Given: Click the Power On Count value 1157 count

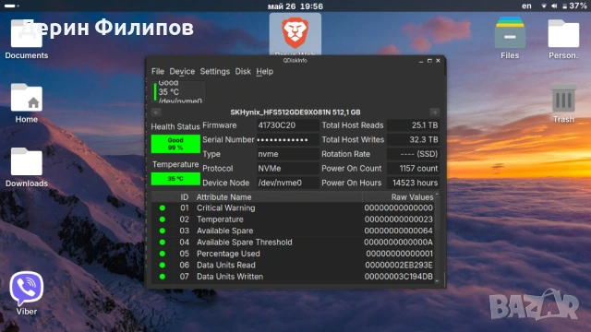Looking at the screenshot, I should [413, 168].
